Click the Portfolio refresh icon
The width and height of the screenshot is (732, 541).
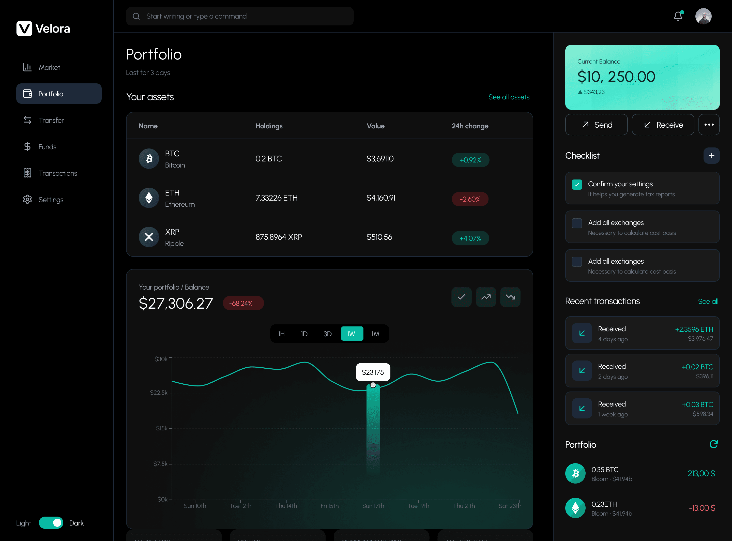pos(713,444)
